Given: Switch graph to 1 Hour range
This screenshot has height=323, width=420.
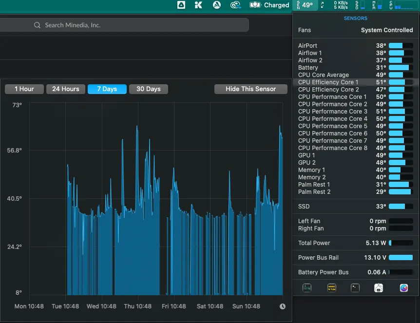Looking at the screenshot, I should tap(24, 89).
